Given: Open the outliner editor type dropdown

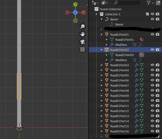Looking at the screenshot, I should (x=95, y=3).
